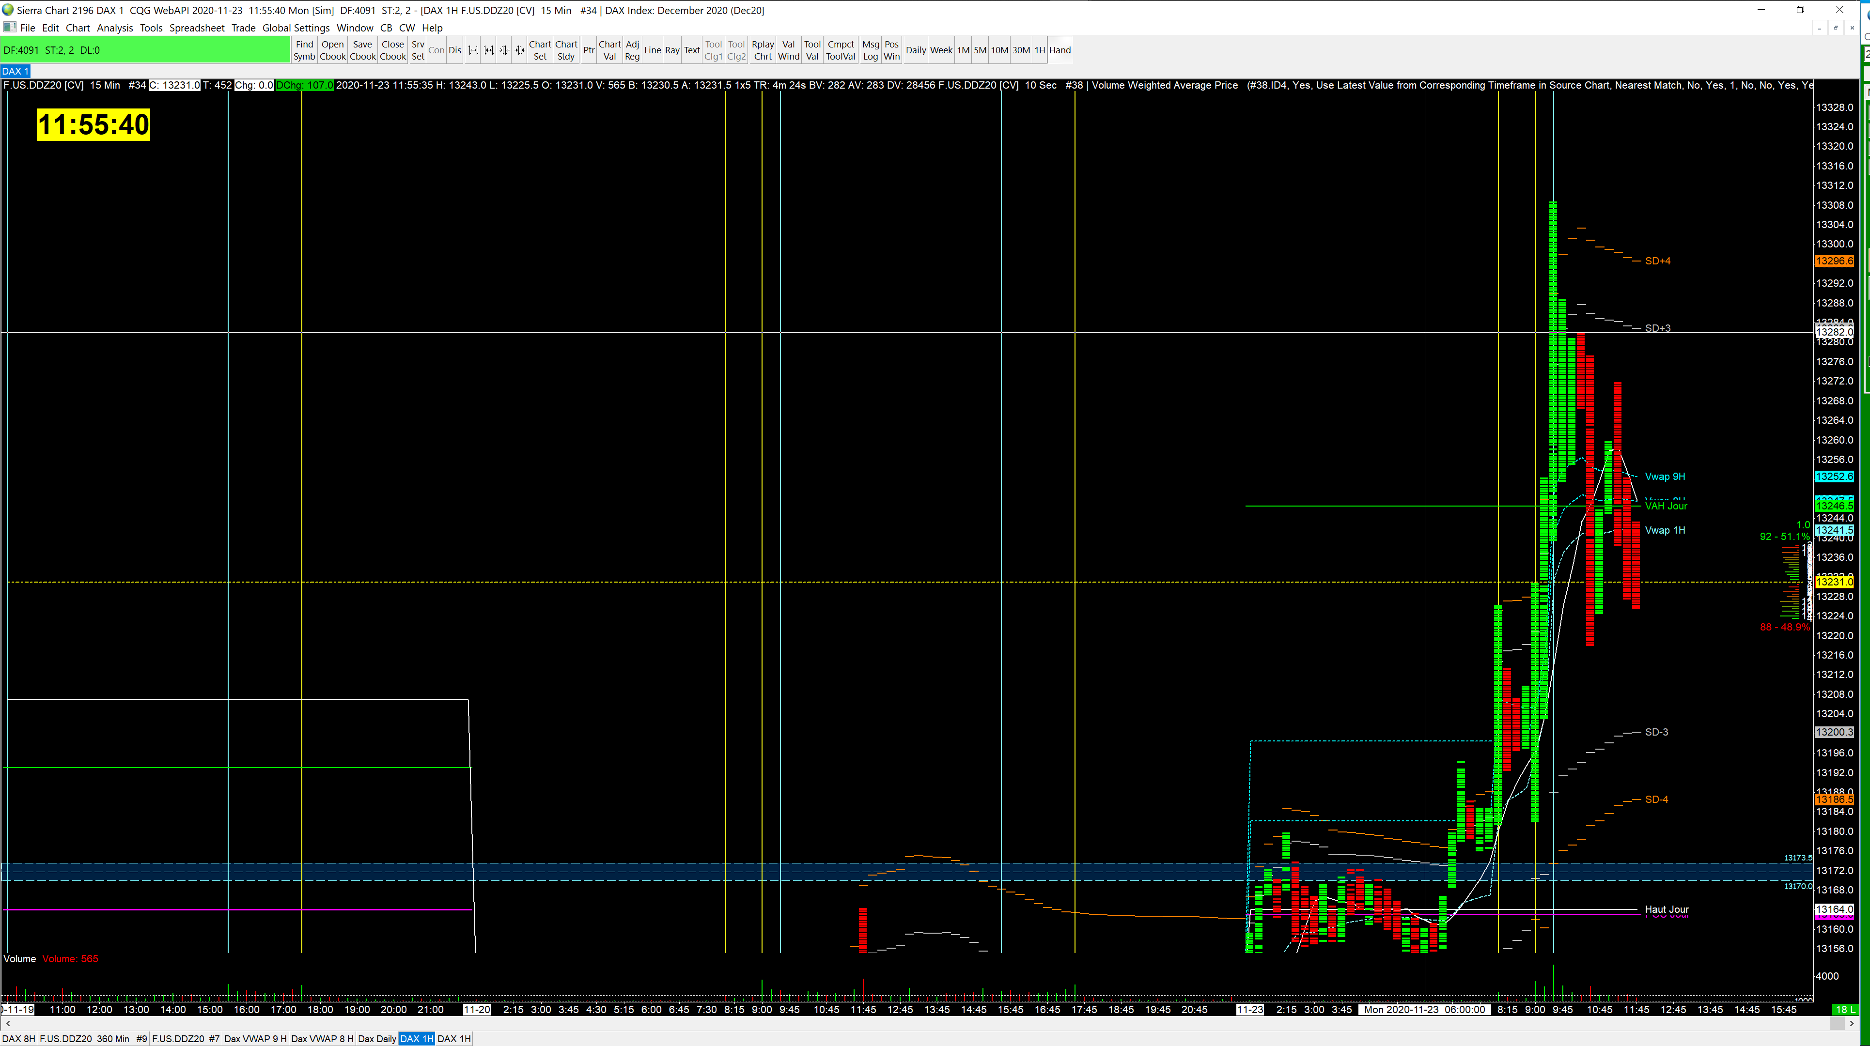Image resolution: width=1870 pixels, height=1046 pixels.
Task: Toggle Chart Values tool
Action: click(609, 50)
